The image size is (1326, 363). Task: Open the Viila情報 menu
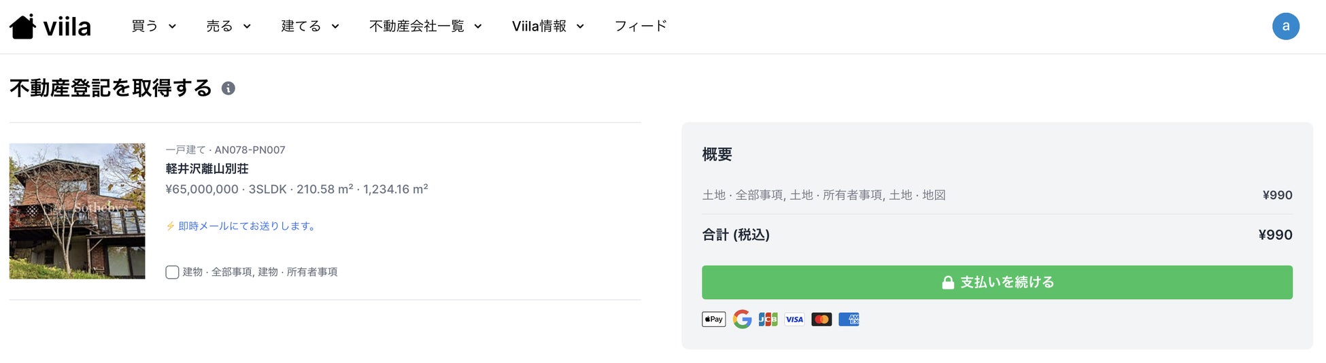(547, 27)
